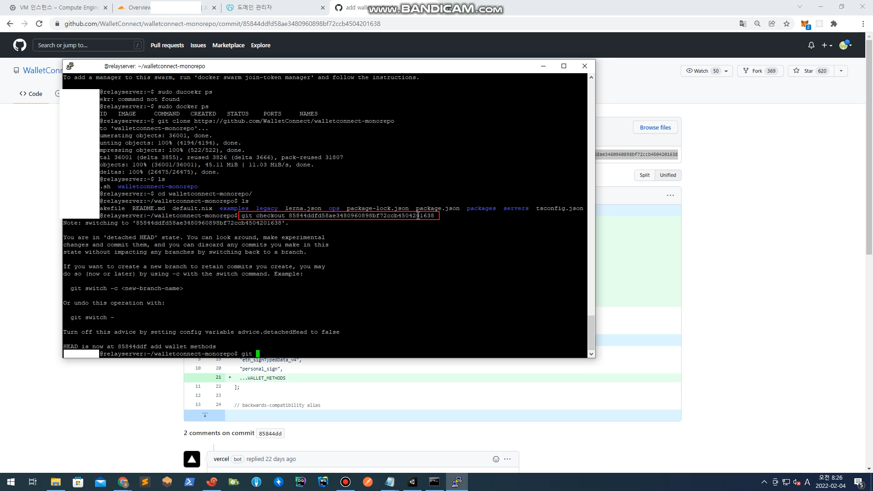The image size is (873, 491).
Task: Click the Browse files button
Action: [655, 127]
